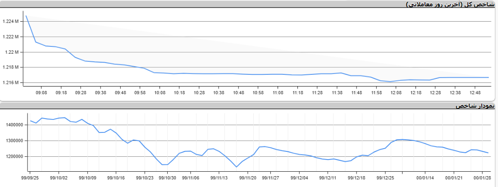Viewport: 498px width, 187px height.
Task: Click the 1.224 M y-axis label
Action: click(11, 22)
